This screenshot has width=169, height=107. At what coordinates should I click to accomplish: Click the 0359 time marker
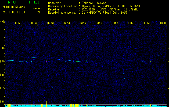[147, 23]
